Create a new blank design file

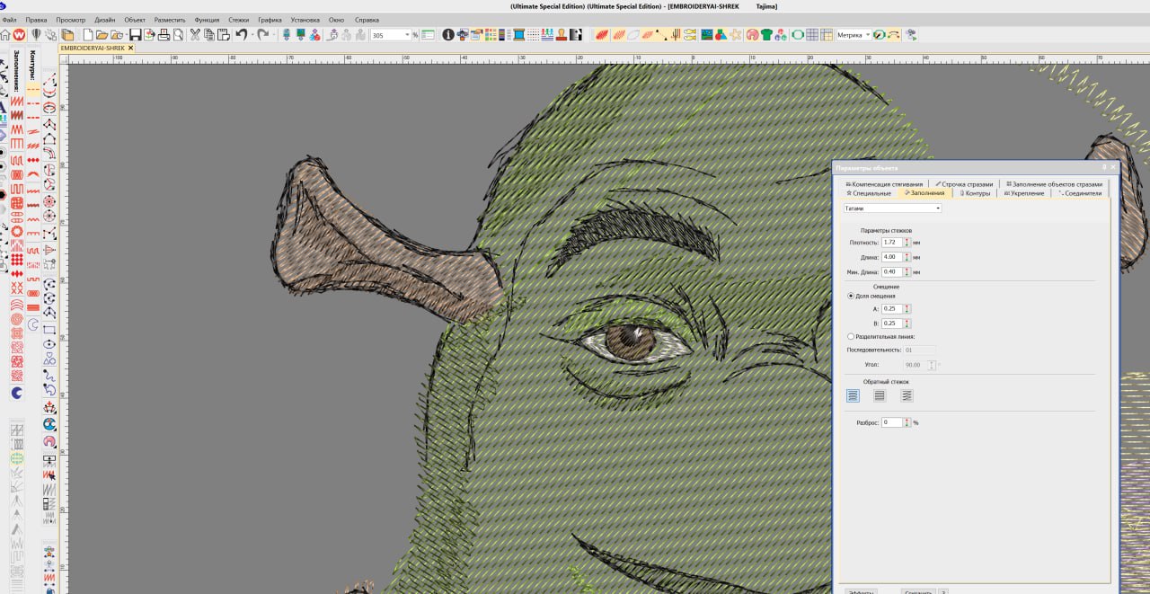pyautogui.click(x=89, y=35)
